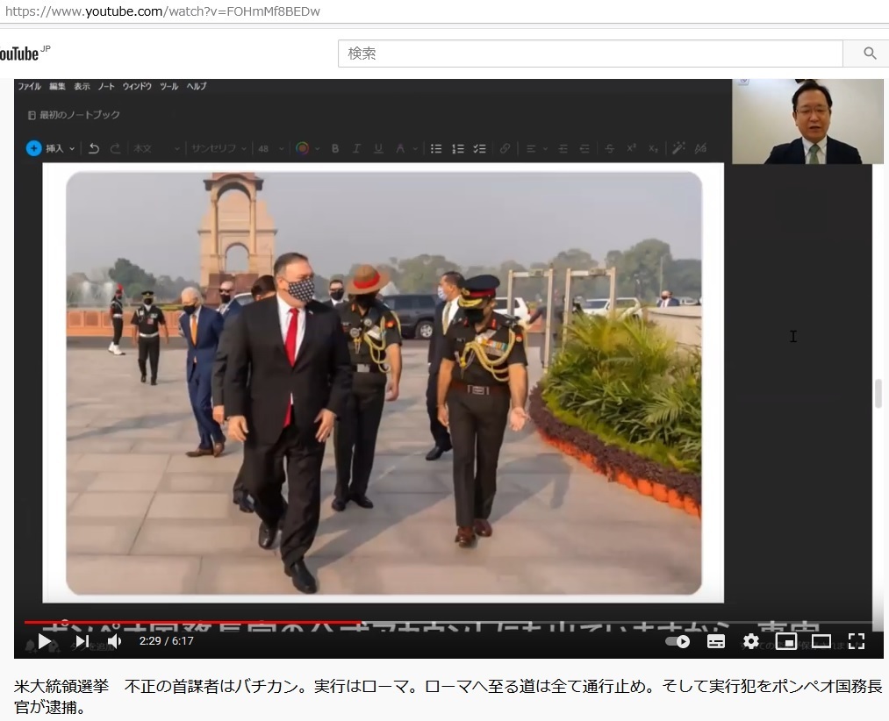Screen dimensions: 889x721
Task: Click the magic wand simplify formatting icon
Action: [x=678, y=148]
